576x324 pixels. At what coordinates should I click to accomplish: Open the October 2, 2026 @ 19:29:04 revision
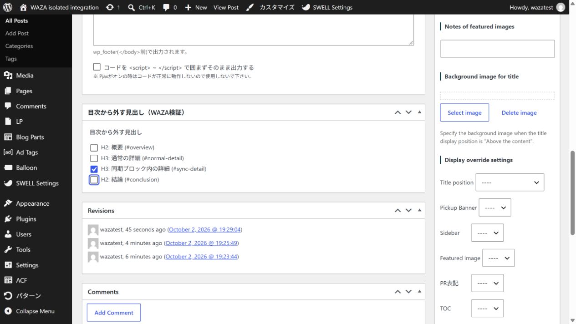tap(205, 229)
